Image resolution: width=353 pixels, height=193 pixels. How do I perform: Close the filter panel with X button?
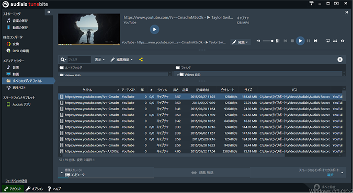coord(340,59)
